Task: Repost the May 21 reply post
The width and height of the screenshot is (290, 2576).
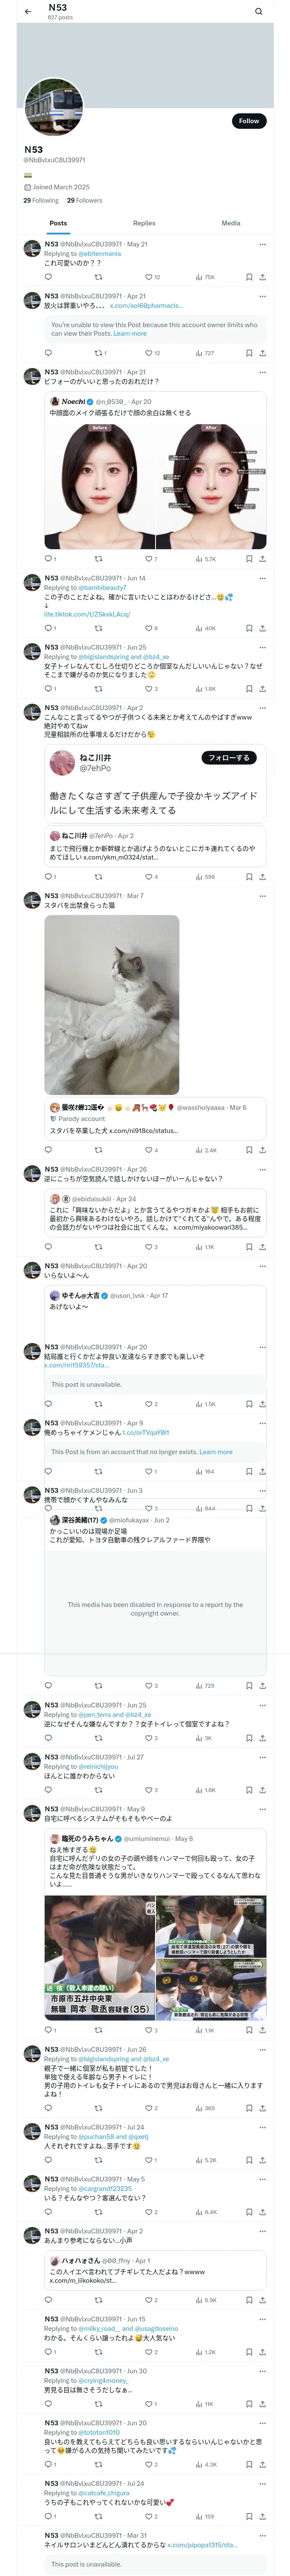Action: [x=98, y=277]
